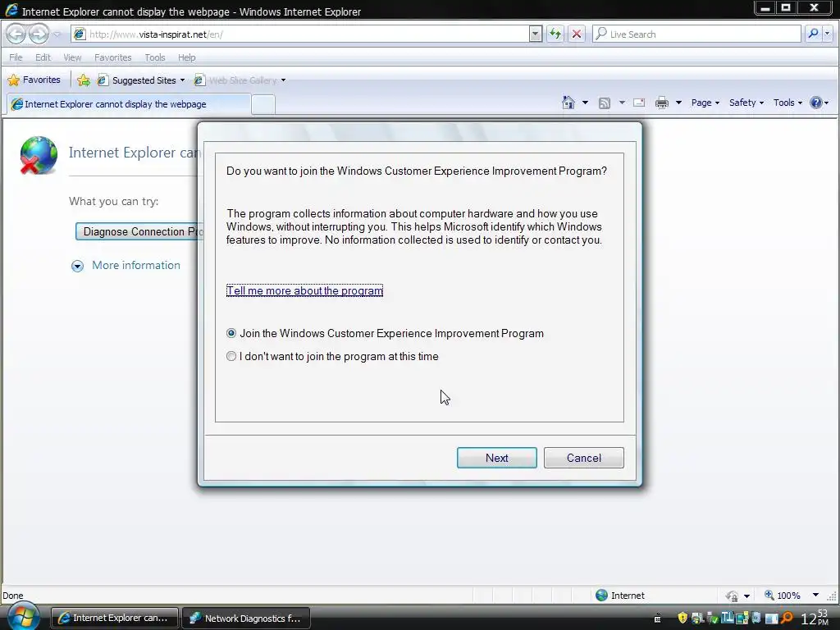This screenshot has height=630, width=840.
Task: Select the Internet Explorer cannot display tab
Action: tap(129, 104)
